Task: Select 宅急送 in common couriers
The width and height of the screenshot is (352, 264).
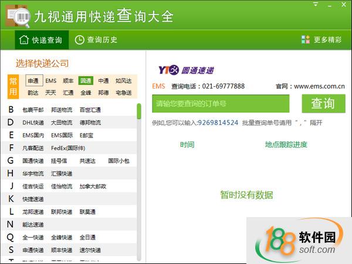Action: (x=123, y=93)
